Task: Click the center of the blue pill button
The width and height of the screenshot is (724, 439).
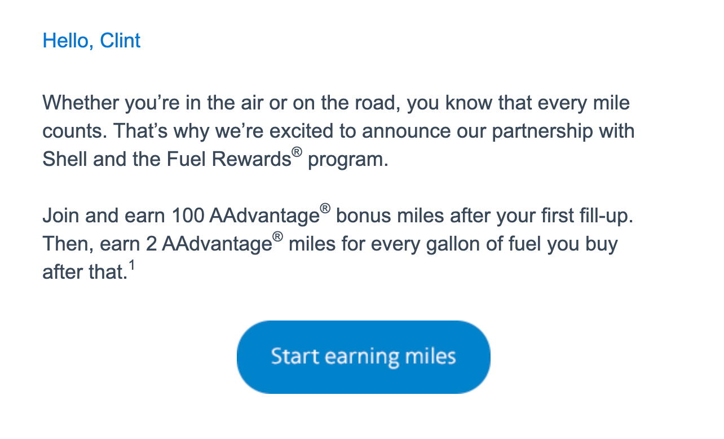Action: tap(363, 357)
